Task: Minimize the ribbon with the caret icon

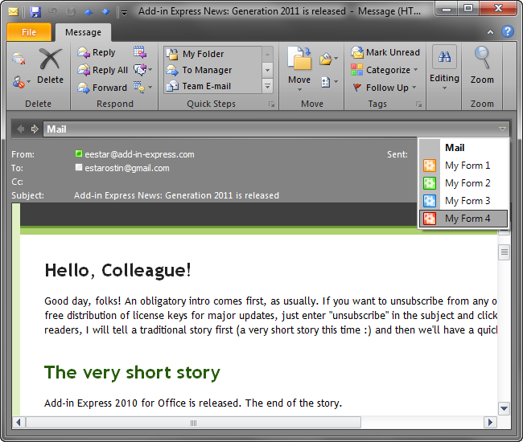Action: pos(490,32)
